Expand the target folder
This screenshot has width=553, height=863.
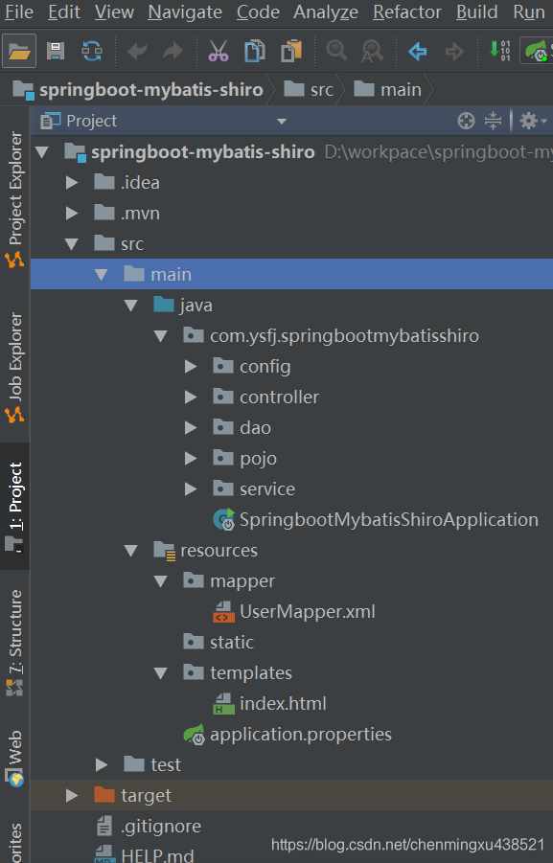point(72,796)
